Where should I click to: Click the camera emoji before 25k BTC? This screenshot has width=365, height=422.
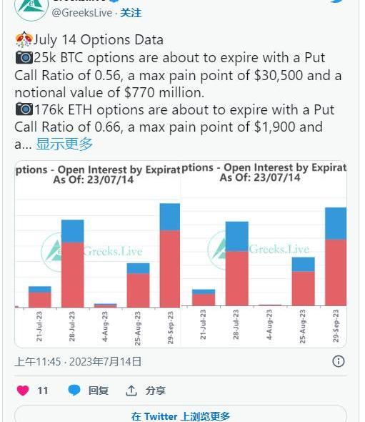tap(24, 58)
